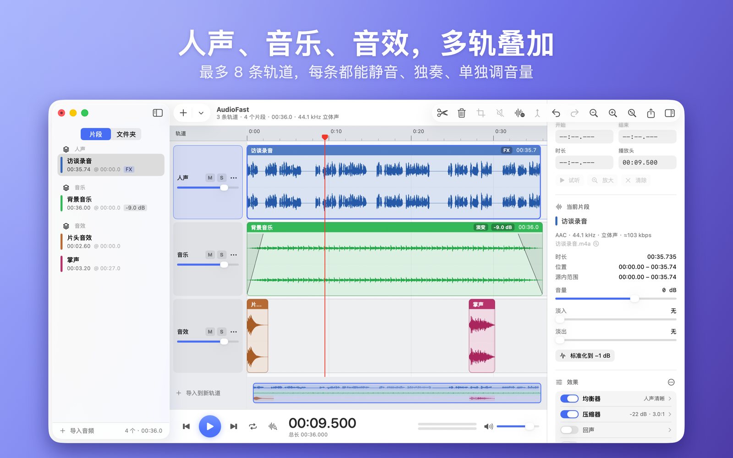This screenshot has width=733, height=458.
Task: Solo the 音乐 track
Action: (222, 255)
